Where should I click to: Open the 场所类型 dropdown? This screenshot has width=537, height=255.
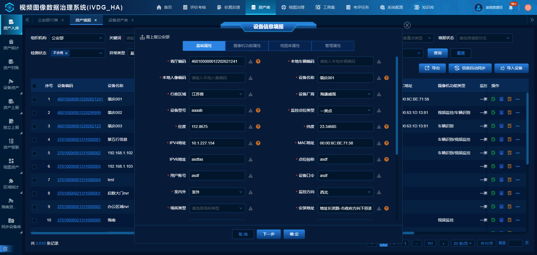point(217,208)
